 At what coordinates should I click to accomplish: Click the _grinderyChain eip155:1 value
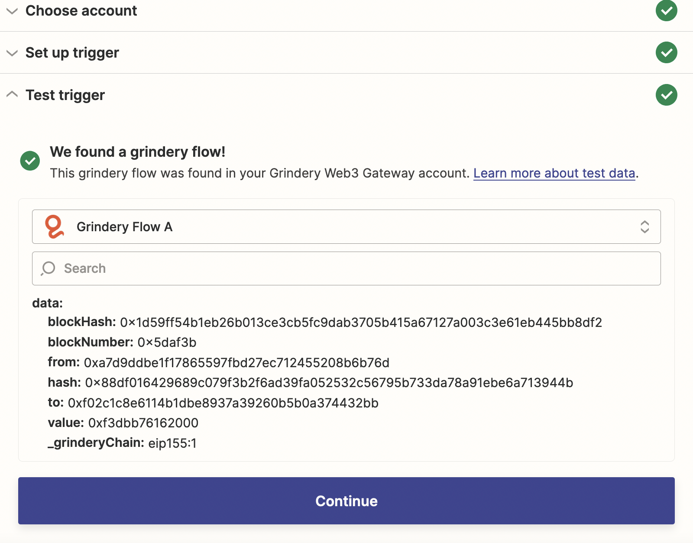coord(172,443)
